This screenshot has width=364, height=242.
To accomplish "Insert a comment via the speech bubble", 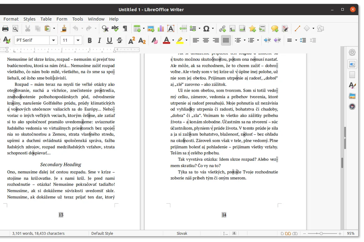I will point(275,29).
